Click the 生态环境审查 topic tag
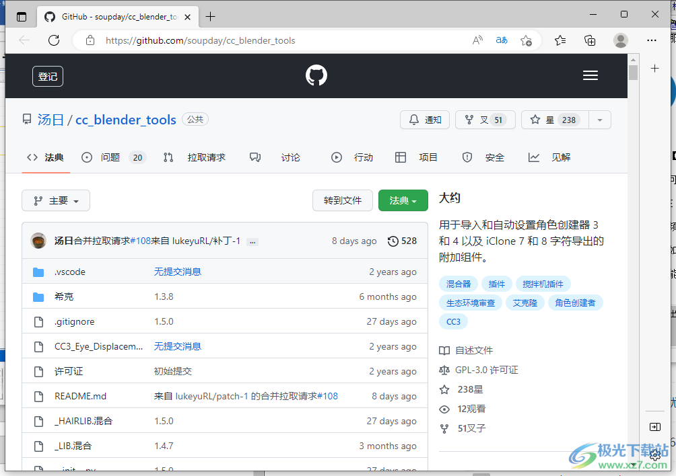Image resolution: width=676 pixels, height=476 pixels. [x=471, y=303]
